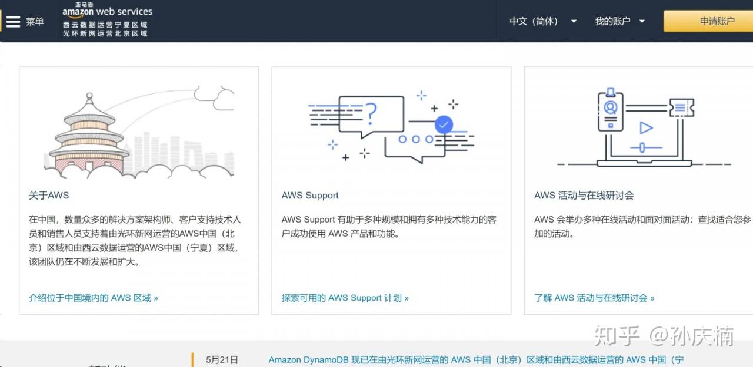The height and width of the screenshot is (367, 753).
Task: Click the Amazon Web Services logo
Action: click(107, 10)
